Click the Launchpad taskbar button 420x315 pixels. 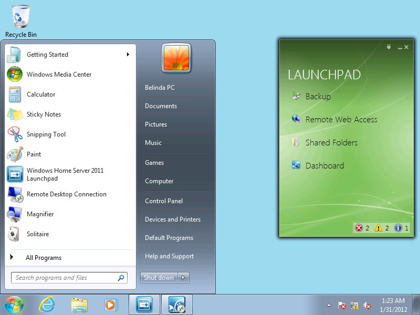(144, 304)
